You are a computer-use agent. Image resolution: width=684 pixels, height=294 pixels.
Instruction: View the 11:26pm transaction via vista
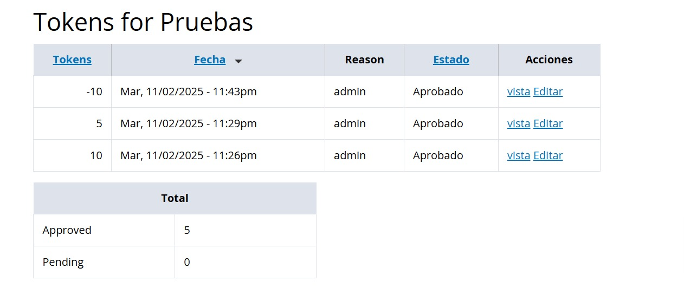pyautogui.click(x=518, y=156)
